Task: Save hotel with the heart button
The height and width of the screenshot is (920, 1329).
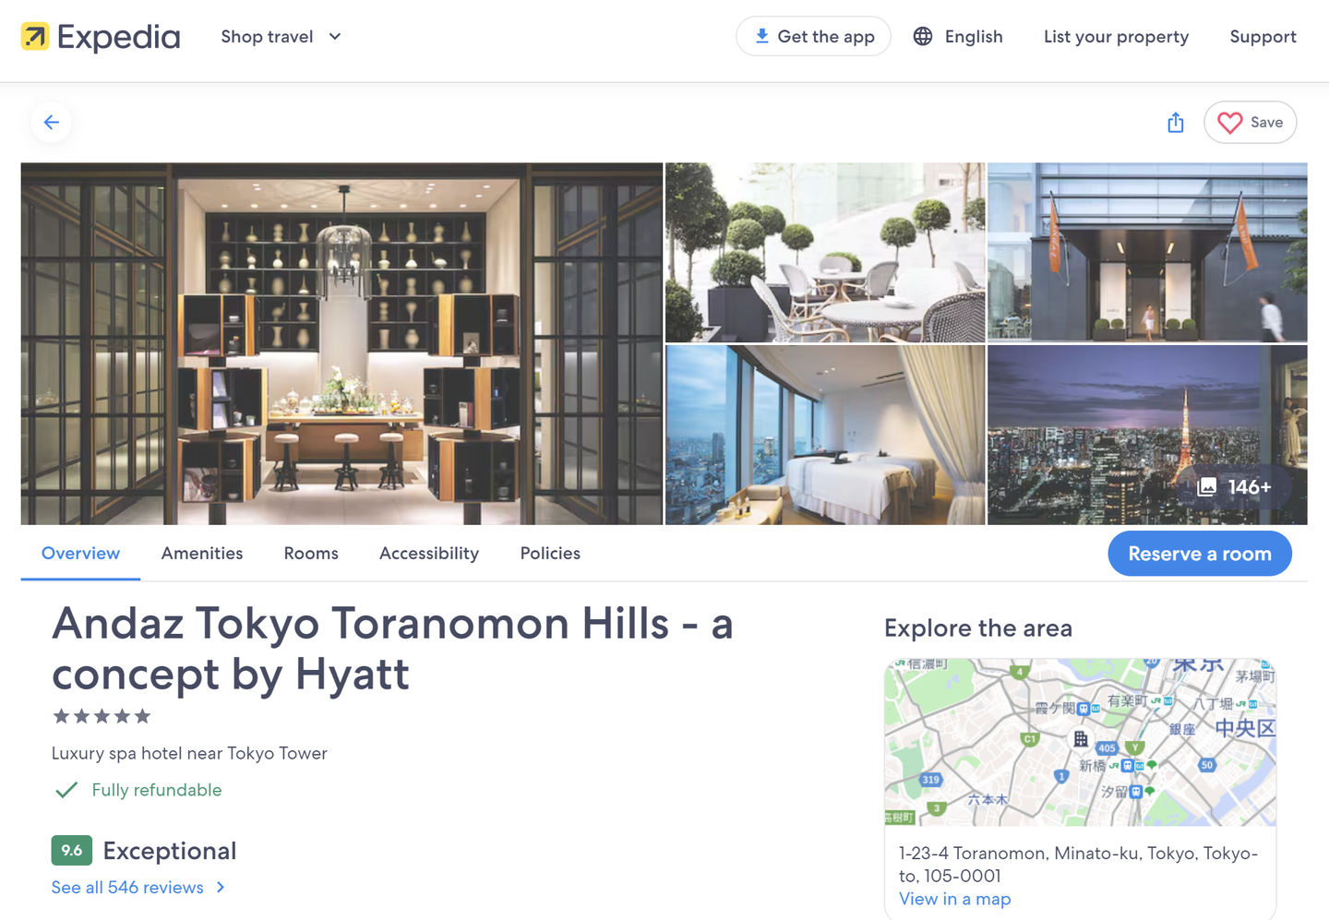Action: (1250, 122)
